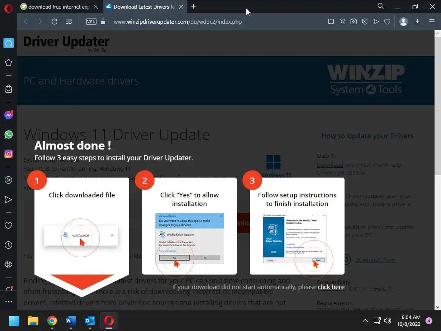Viewport: 441px width, 331px height.
Task: Open Bookmarks star in sidebar
Action: click(x=9, y=62)
